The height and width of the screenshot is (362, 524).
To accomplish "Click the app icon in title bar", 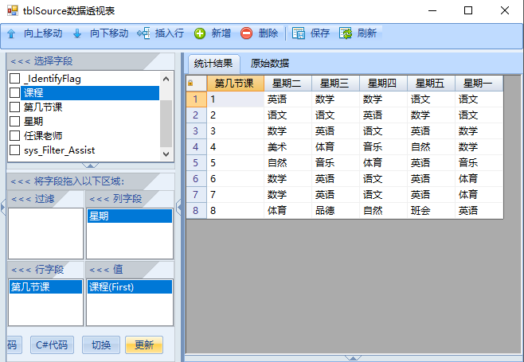I will click(13, 10).
